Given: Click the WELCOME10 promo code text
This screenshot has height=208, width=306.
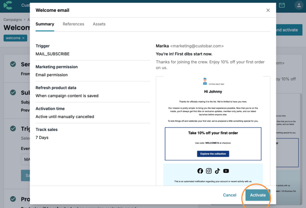Looking at the screenshot, I should pyautogui.click(x=212, y=143).
